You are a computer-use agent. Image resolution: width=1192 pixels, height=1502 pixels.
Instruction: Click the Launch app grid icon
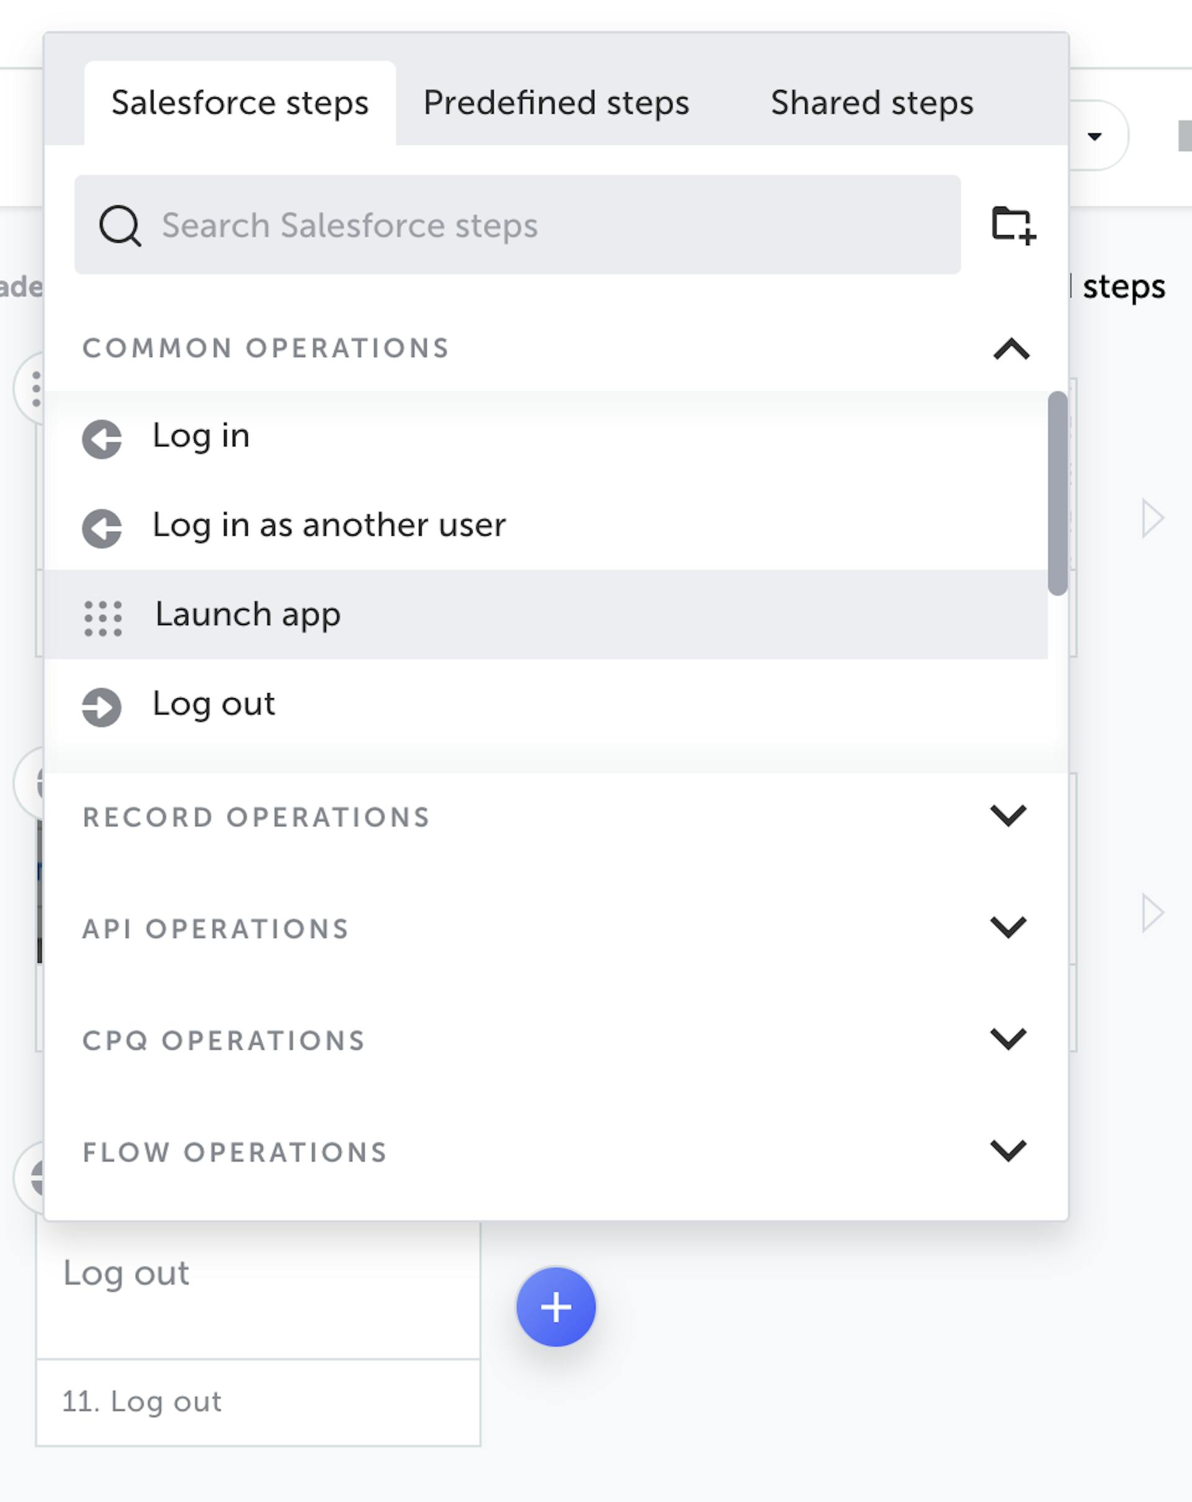coord(103,617)
